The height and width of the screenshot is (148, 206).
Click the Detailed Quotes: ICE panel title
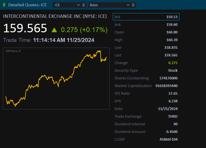click(27, 5)
